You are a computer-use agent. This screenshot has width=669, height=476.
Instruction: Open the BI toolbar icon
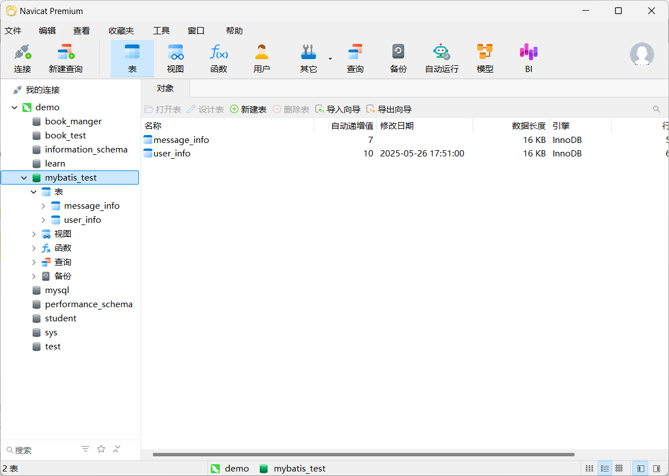528,58
